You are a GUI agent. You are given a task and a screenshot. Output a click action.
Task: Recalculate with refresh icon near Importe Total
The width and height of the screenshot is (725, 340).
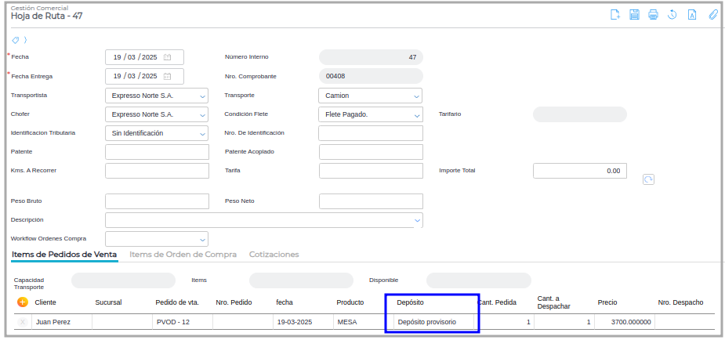648,179
